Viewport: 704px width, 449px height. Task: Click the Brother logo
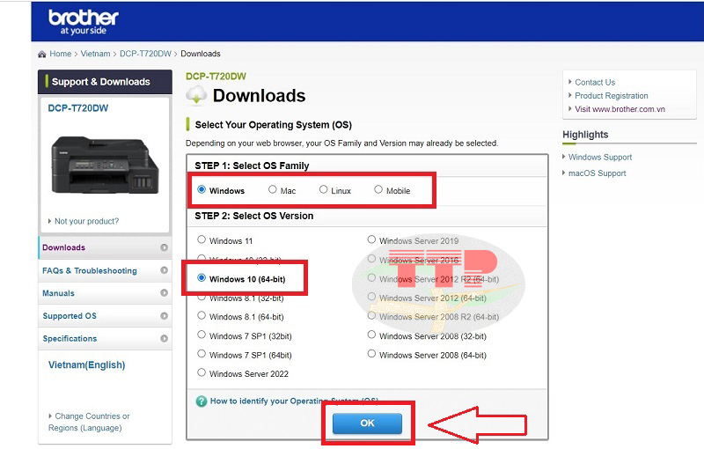pyautogui.click(x=84, y=21)
